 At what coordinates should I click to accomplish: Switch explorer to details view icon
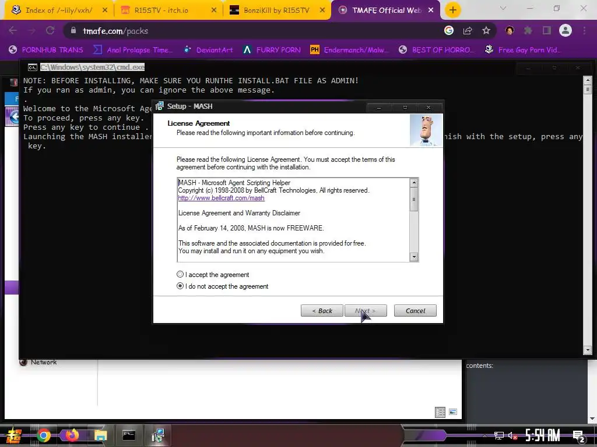440,412
